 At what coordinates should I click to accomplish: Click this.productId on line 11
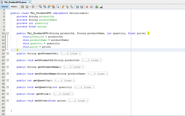coord(33,37)
